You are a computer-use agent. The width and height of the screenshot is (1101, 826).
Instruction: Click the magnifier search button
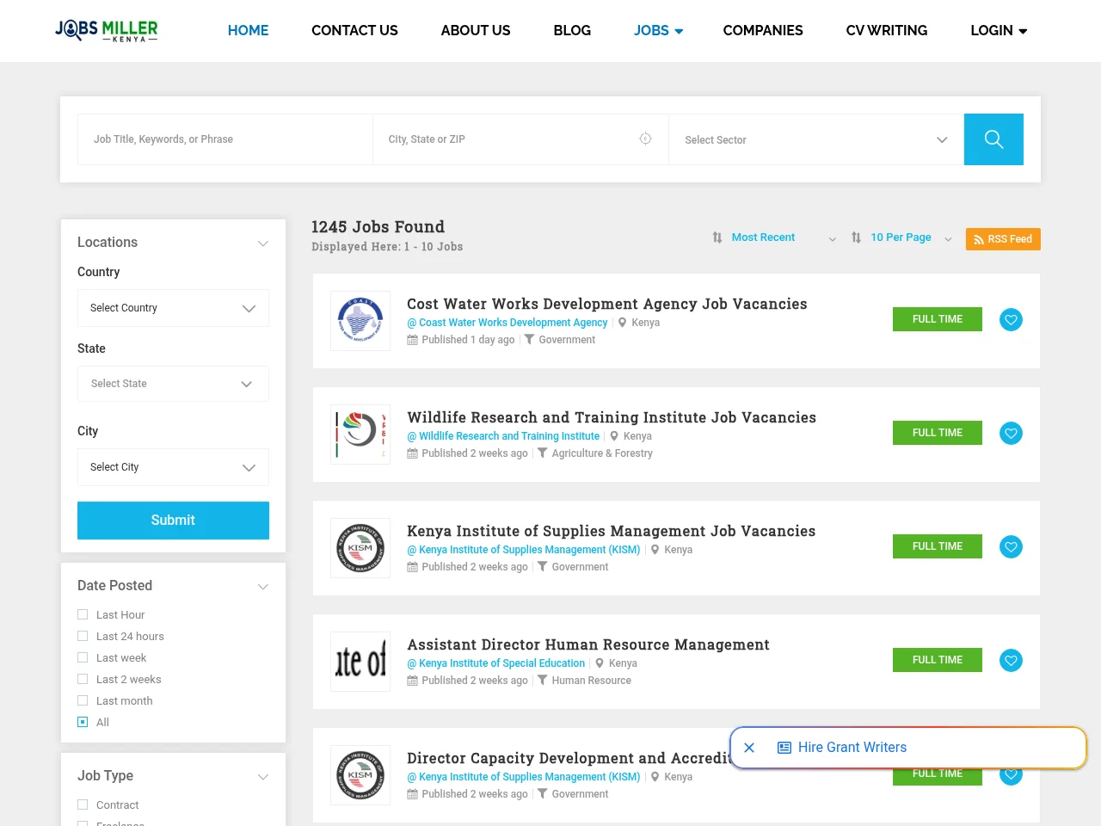tap(993, 139)
